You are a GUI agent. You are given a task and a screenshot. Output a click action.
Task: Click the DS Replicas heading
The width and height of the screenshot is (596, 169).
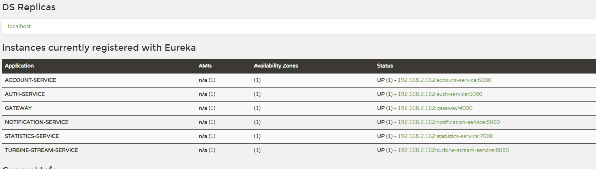(29, 7)
